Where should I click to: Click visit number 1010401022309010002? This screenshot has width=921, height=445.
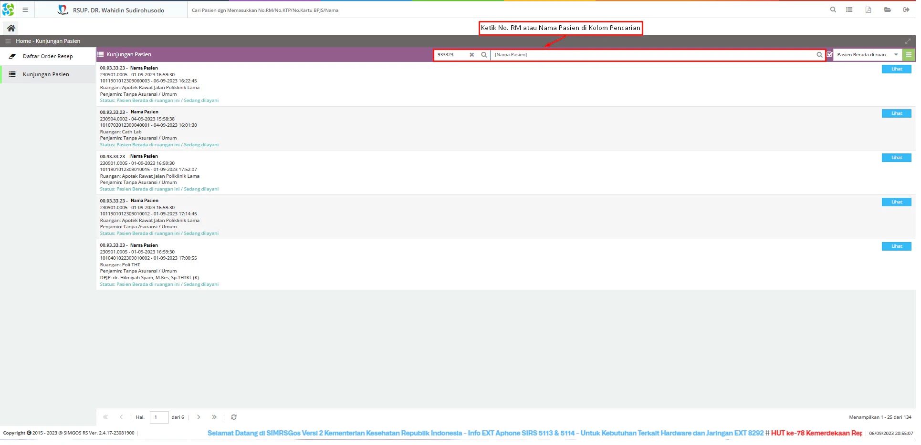click(125, 258)
